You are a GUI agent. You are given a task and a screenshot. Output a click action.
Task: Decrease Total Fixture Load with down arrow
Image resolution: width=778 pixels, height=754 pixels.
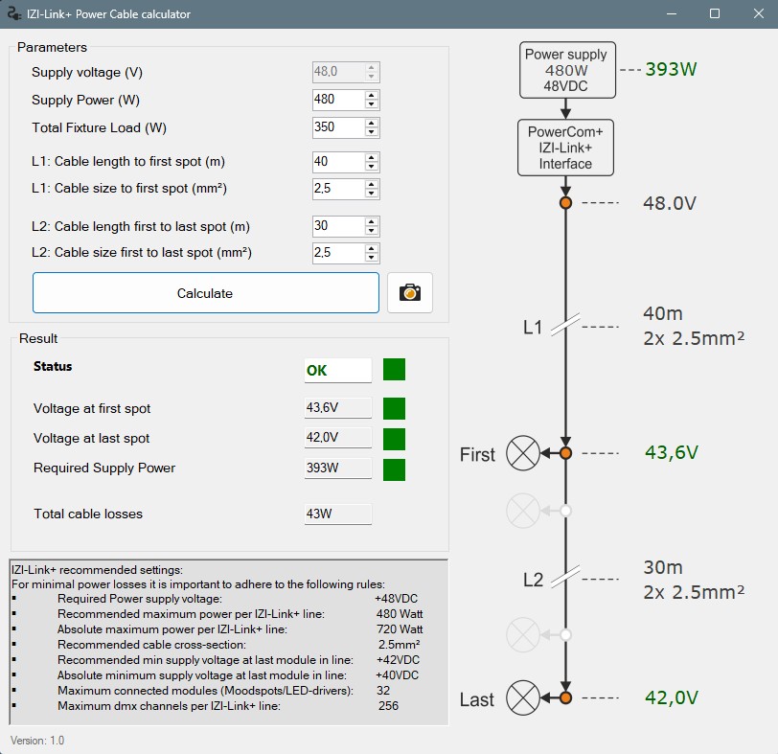[372, 132]
